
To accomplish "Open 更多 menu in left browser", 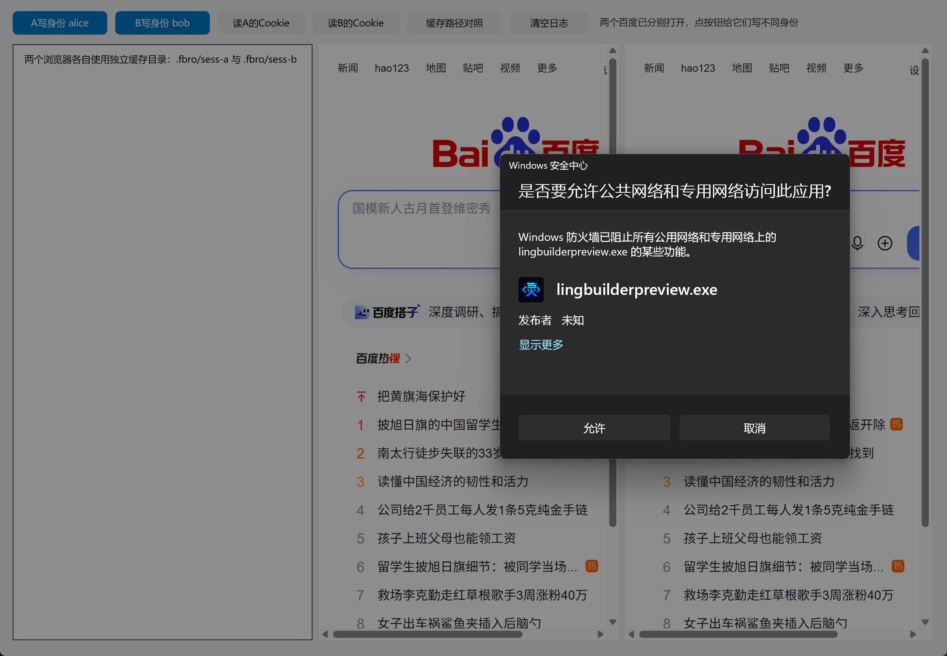I will 547,68.
